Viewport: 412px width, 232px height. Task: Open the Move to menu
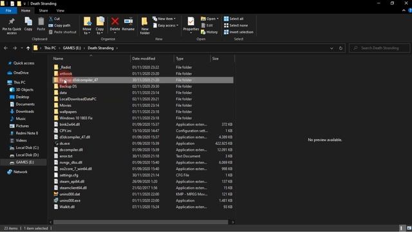(x=87, y=26)
